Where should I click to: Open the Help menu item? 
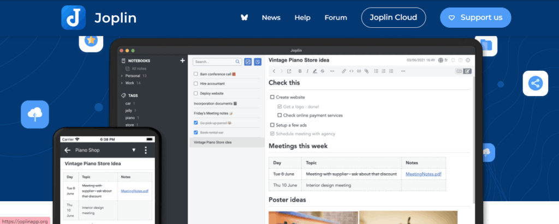[x=302, y=17]
